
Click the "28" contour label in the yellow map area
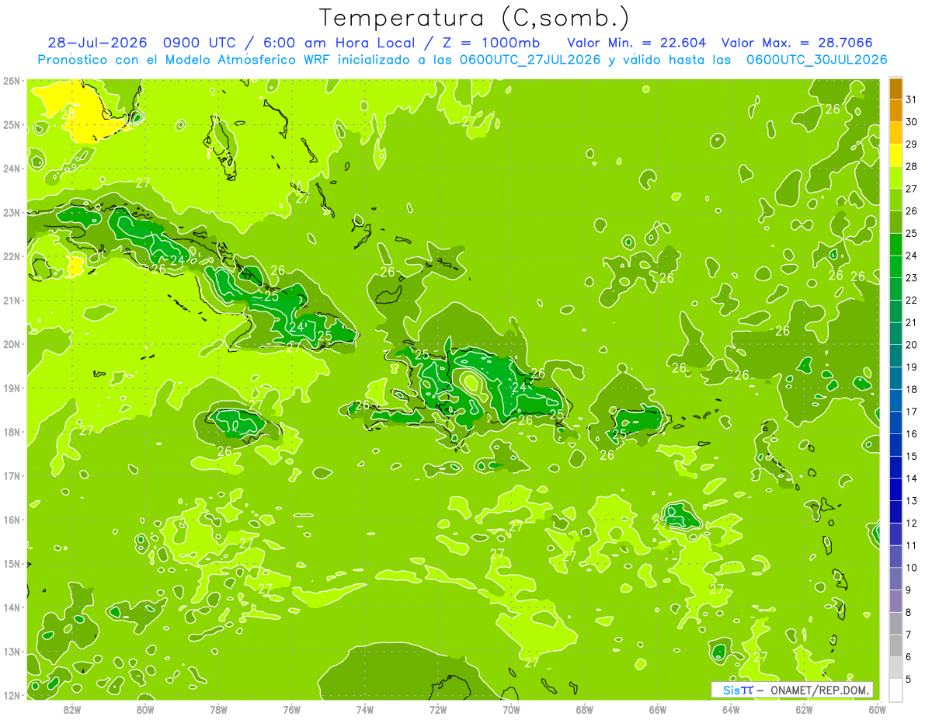click(x=68, y=116)
